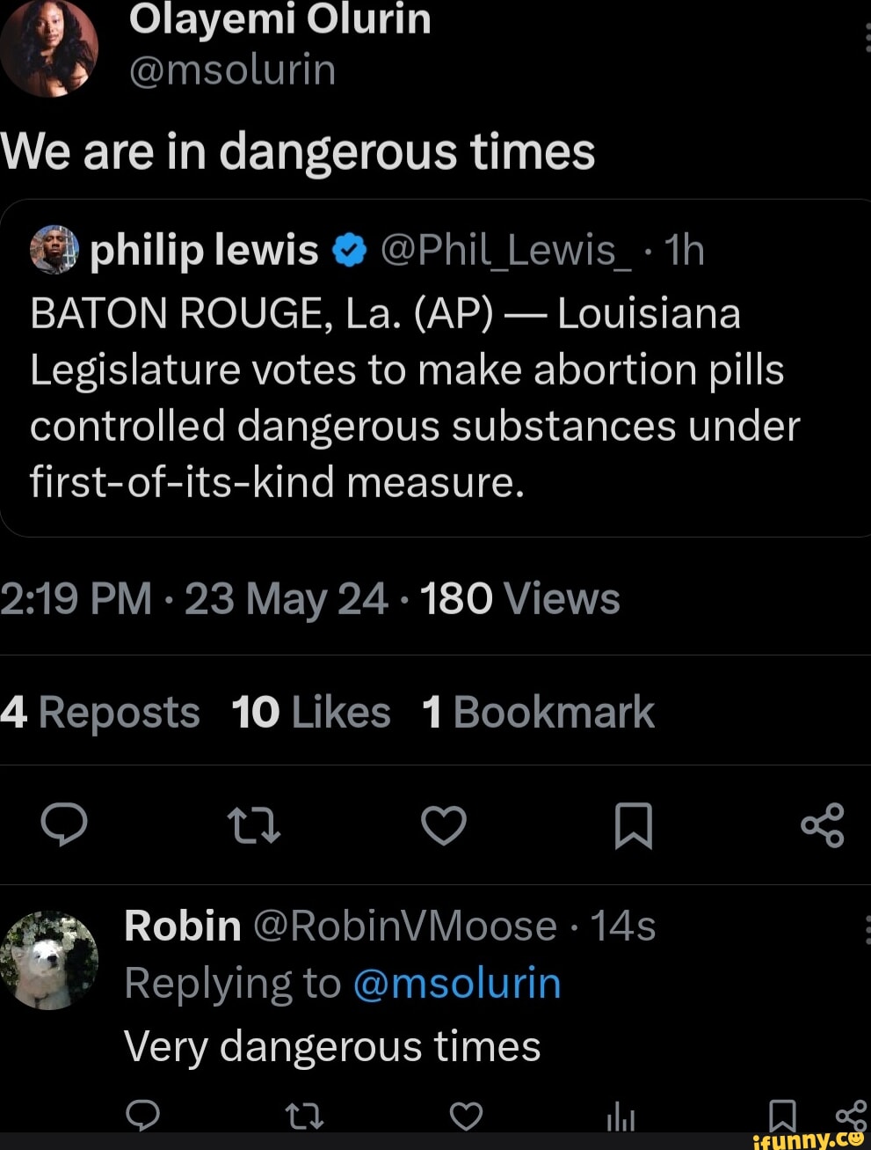The height and width of the screenshot is (1150, 871).
Task: Like the main tweet with heart icon
Action: [444, 825]
